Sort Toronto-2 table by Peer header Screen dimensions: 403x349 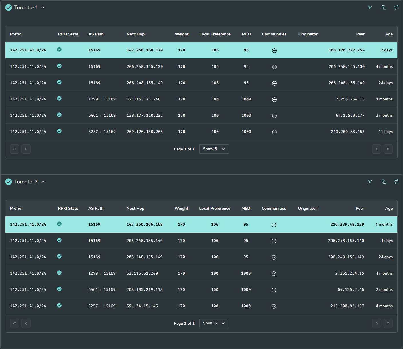click(360, 208)
